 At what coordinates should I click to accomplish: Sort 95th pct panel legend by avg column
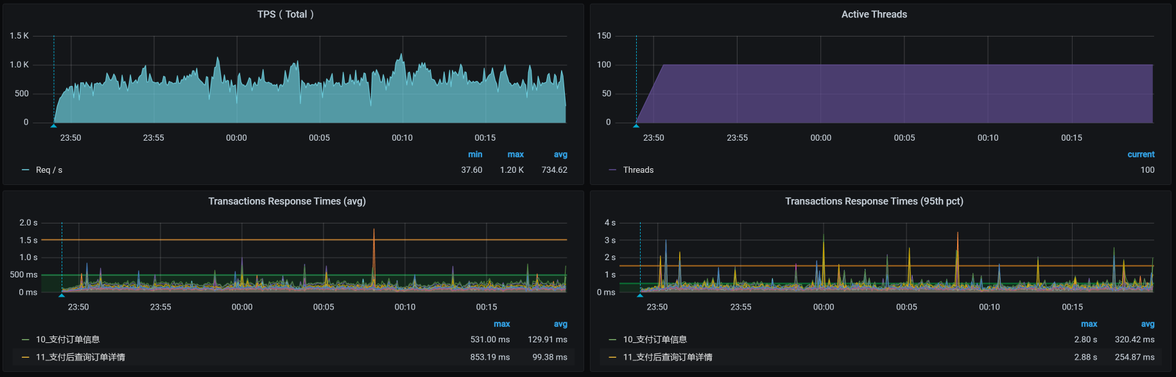tap(1147, 324)
